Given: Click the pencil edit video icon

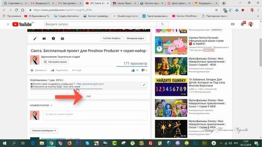Looking at the screenshot, I should [35, 38].
